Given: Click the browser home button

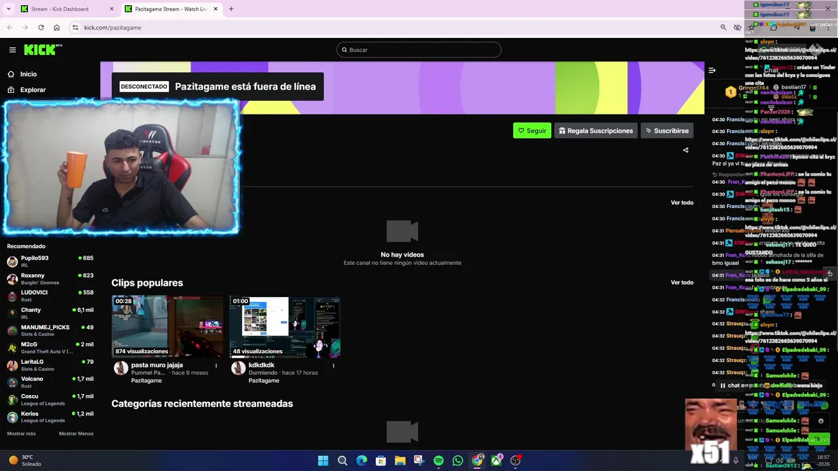Looking at the screenshot, I should click(56, 27).
